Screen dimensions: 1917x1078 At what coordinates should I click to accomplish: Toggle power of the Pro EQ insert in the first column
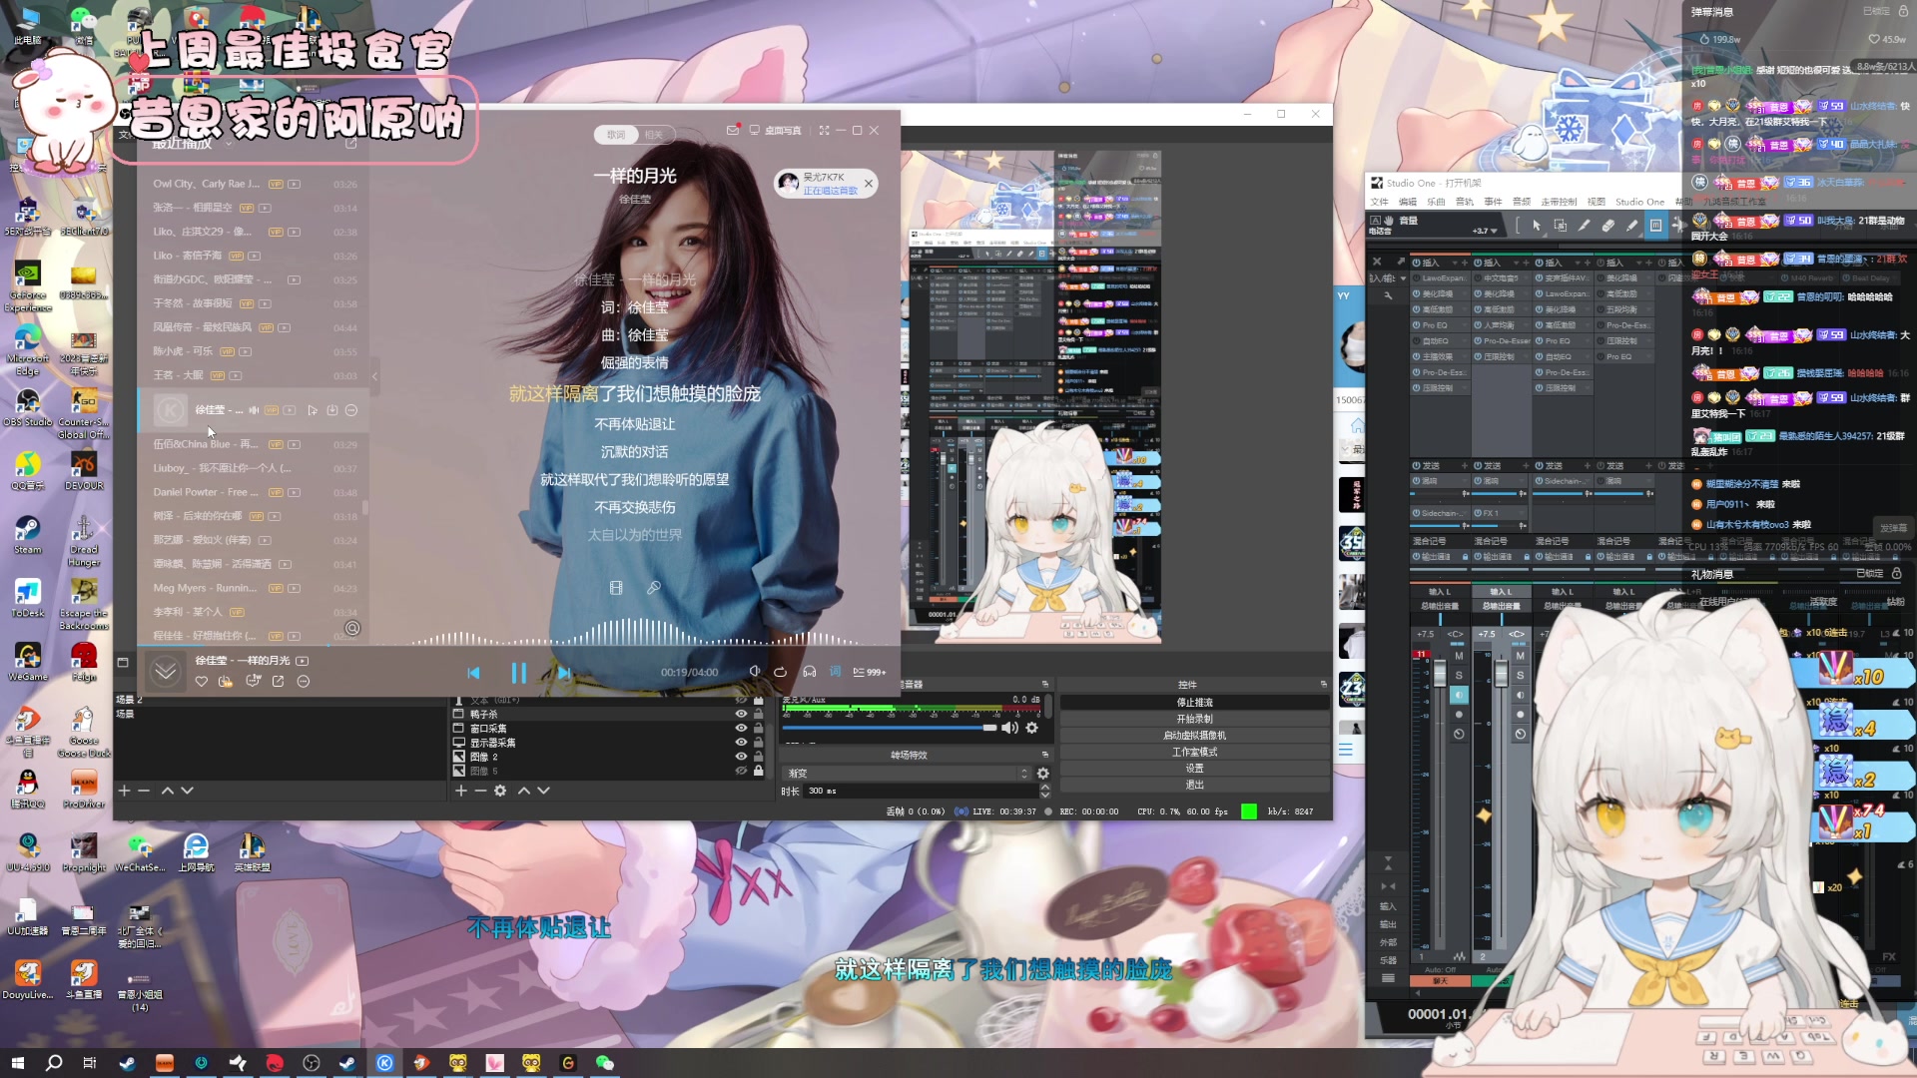pos(1418,325)
